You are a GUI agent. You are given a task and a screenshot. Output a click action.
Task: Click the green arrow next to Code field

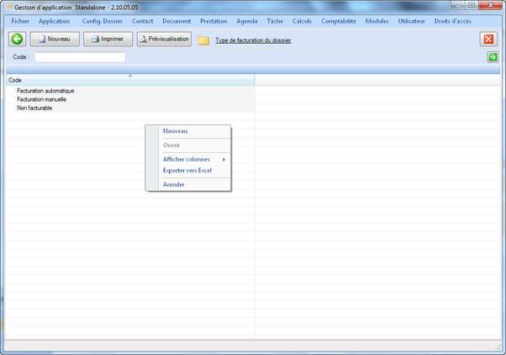tap(493, 57)
